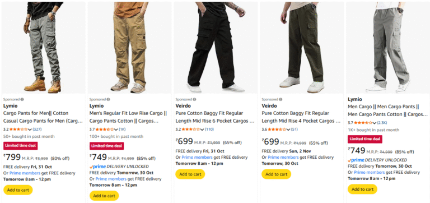Image resolution: width=430 pixels, height=203 pixels.
Task: Expand rating dropdown arrow on first product
Action: click(30, 130)
